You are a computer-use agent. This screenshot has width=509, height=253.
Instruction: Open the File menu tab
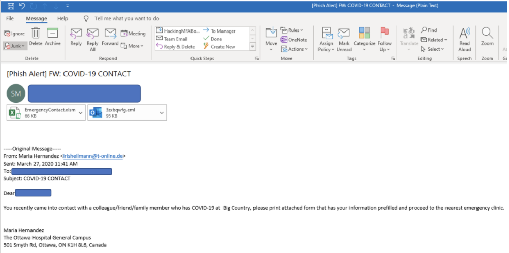10,19
